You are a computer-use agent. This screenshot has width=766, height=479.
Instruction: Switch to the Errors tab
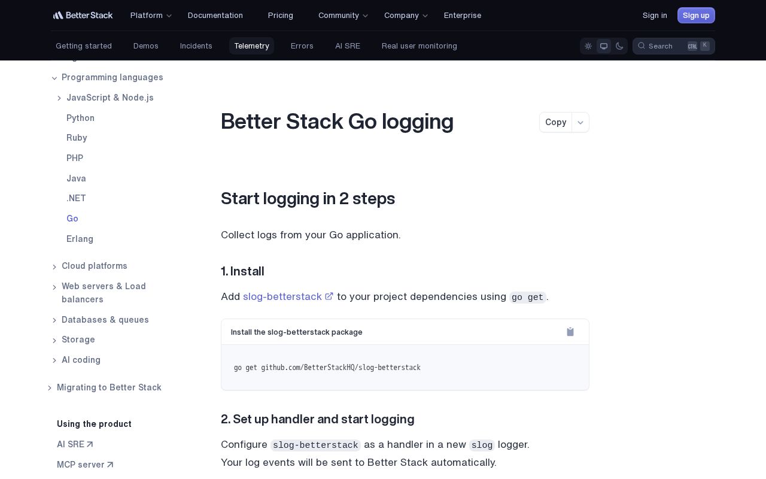point(302,46)
